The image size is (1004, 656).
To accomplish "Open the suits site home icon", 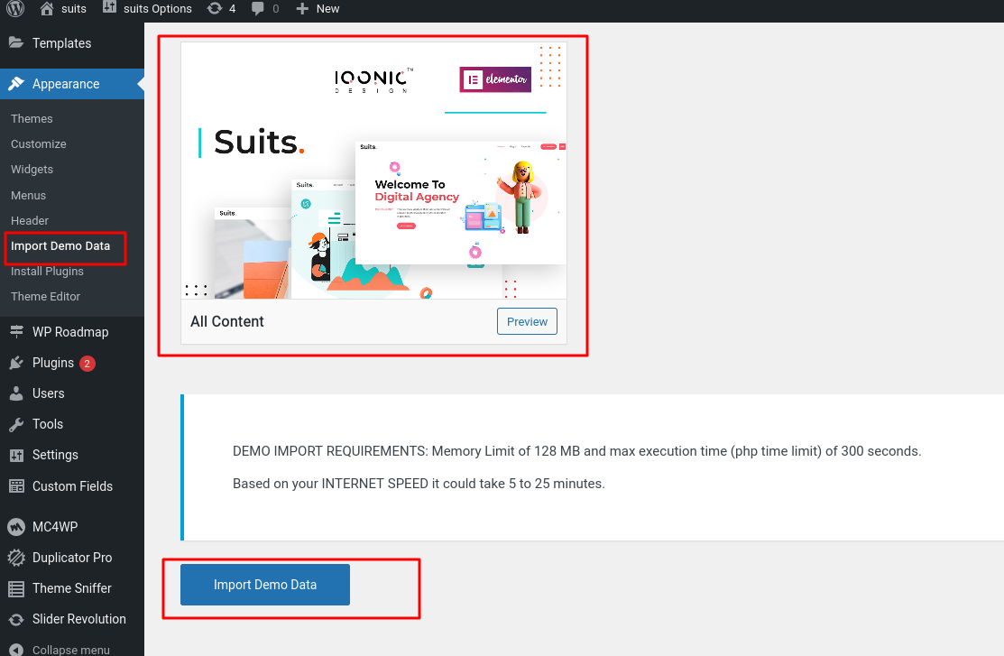I will point(47,8).
